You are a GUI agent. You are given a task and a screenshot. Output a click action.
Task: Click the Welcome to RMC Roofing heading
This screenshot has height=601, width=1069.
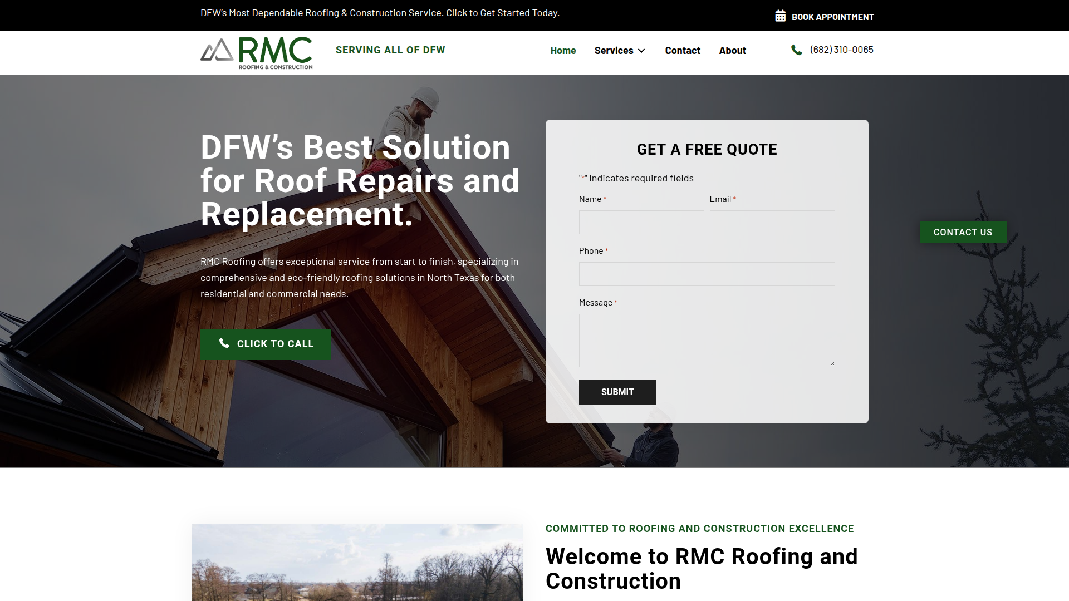tap(702, 569)
